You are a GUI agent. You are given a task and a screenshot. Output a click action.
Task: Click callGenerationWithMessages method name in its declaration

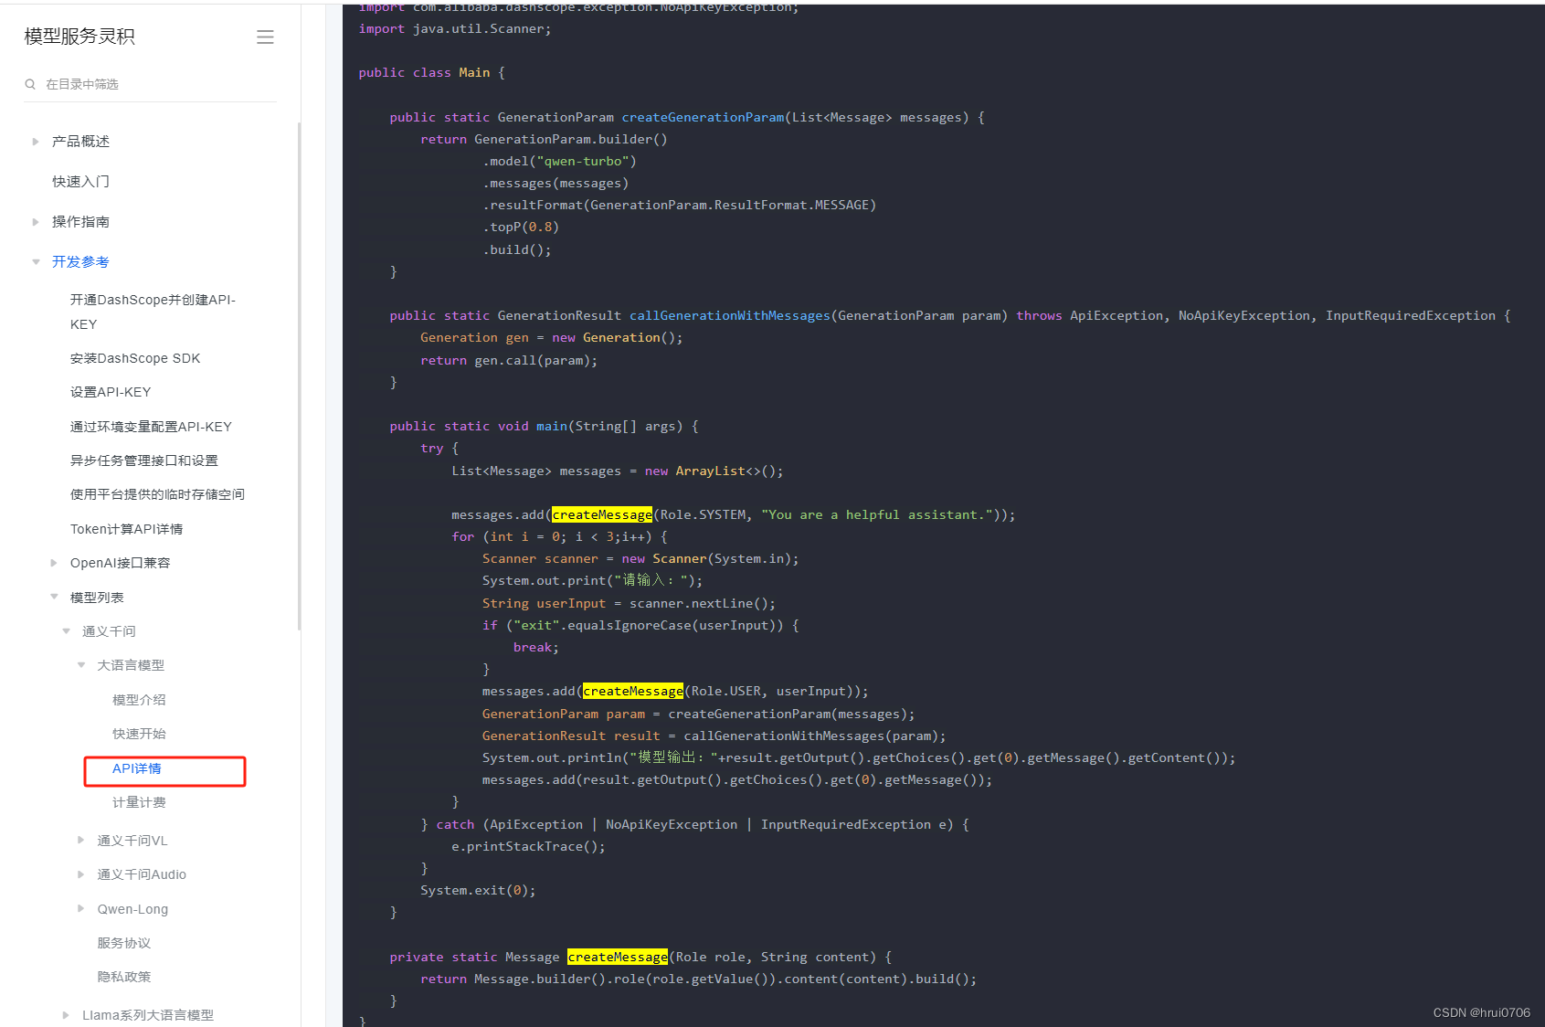pyautogui.click(x=730, y=315)
